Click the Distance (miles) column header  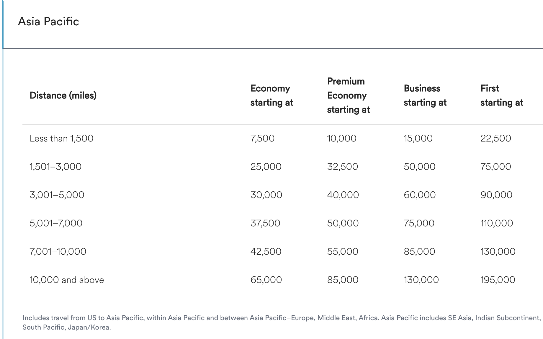pyautogui.click(x=63, y=96)
